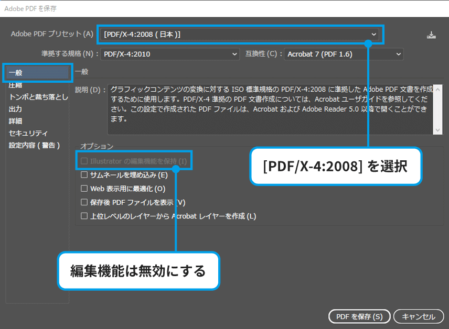Open the 互換性 compatibility dropdown
Screen dimensions: 449x329
click(344, 54)
